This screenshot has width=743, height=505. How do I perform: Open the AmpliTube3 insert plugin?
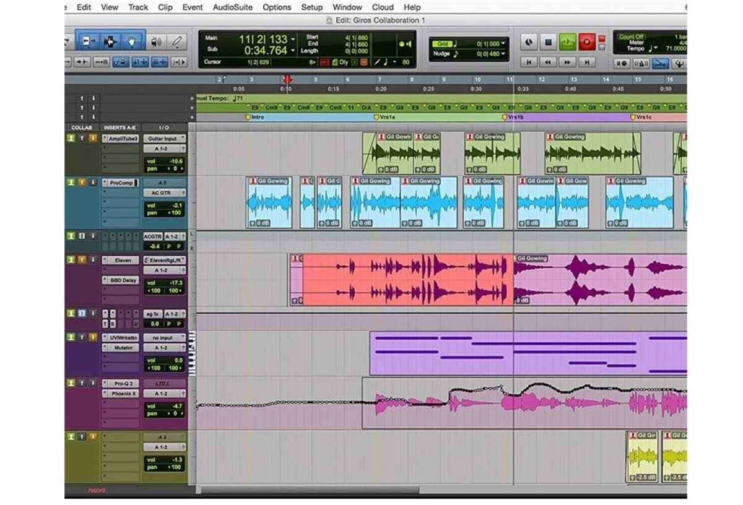tap(121, 139)
